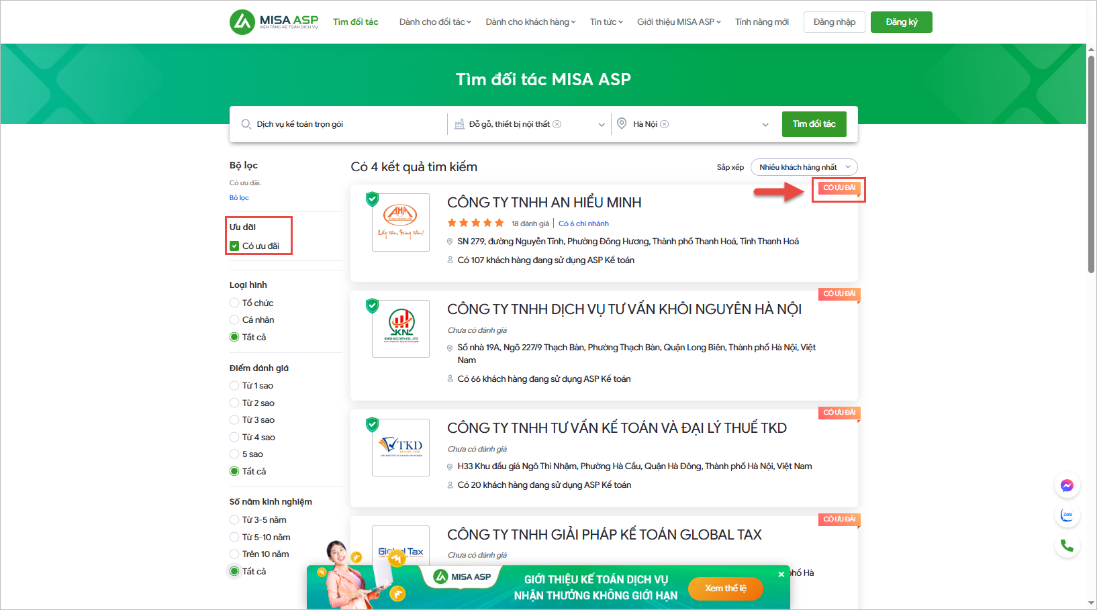Click verified shield badge on Khôi Nguyên card
The width and height of the screenshot is (1097, 610).
372,306
